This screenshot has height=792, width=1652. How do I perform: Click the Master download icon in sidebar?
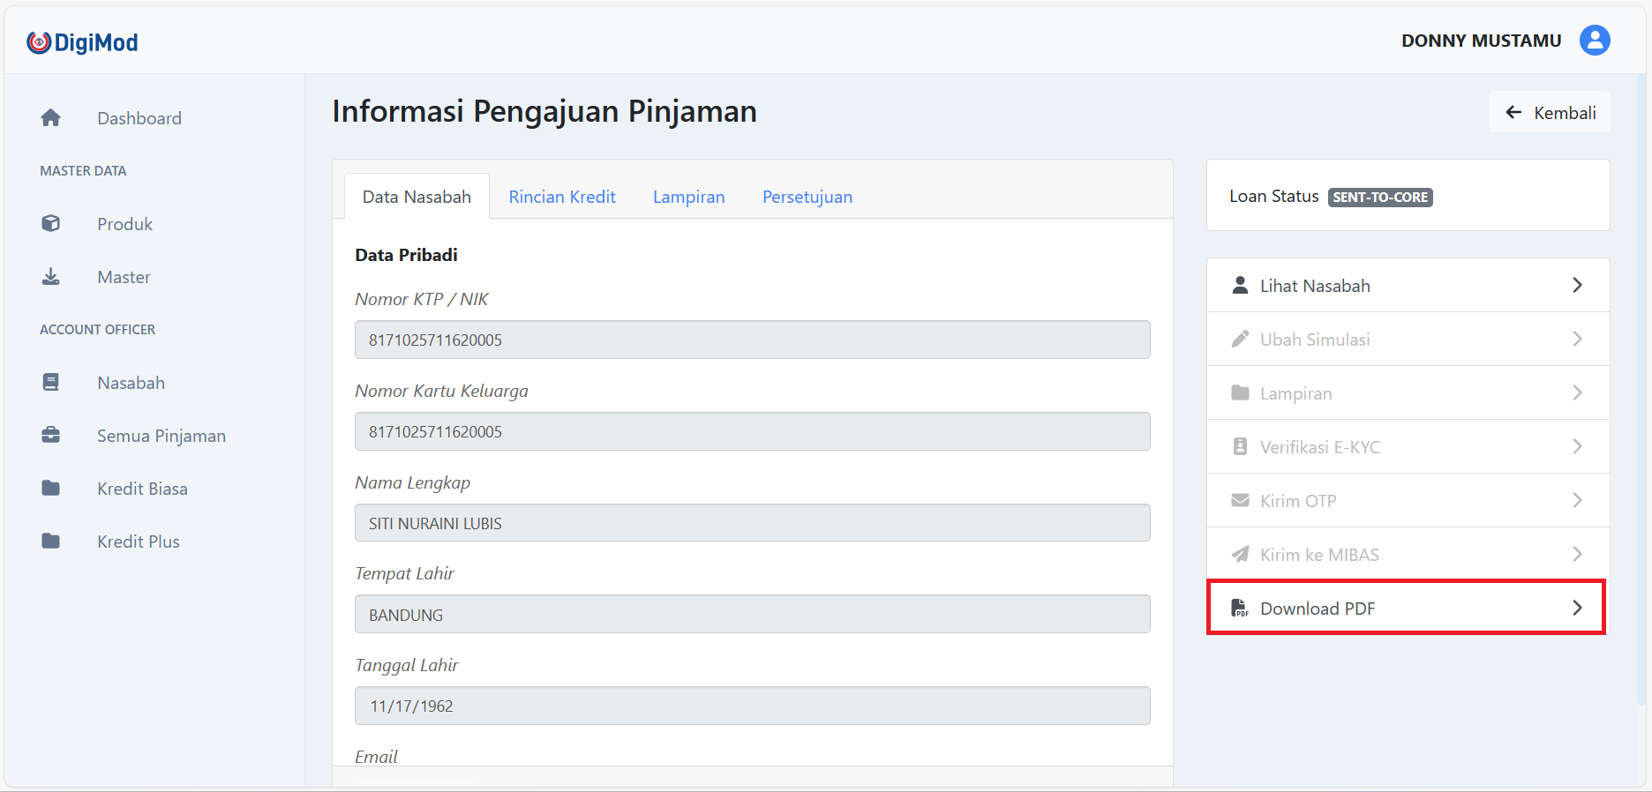(51, 277)
